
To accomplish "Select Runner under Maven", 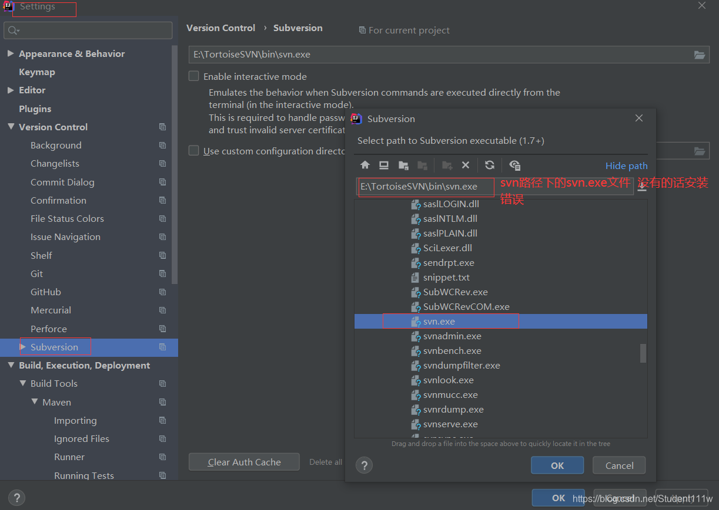I will (x=69, y=457).
